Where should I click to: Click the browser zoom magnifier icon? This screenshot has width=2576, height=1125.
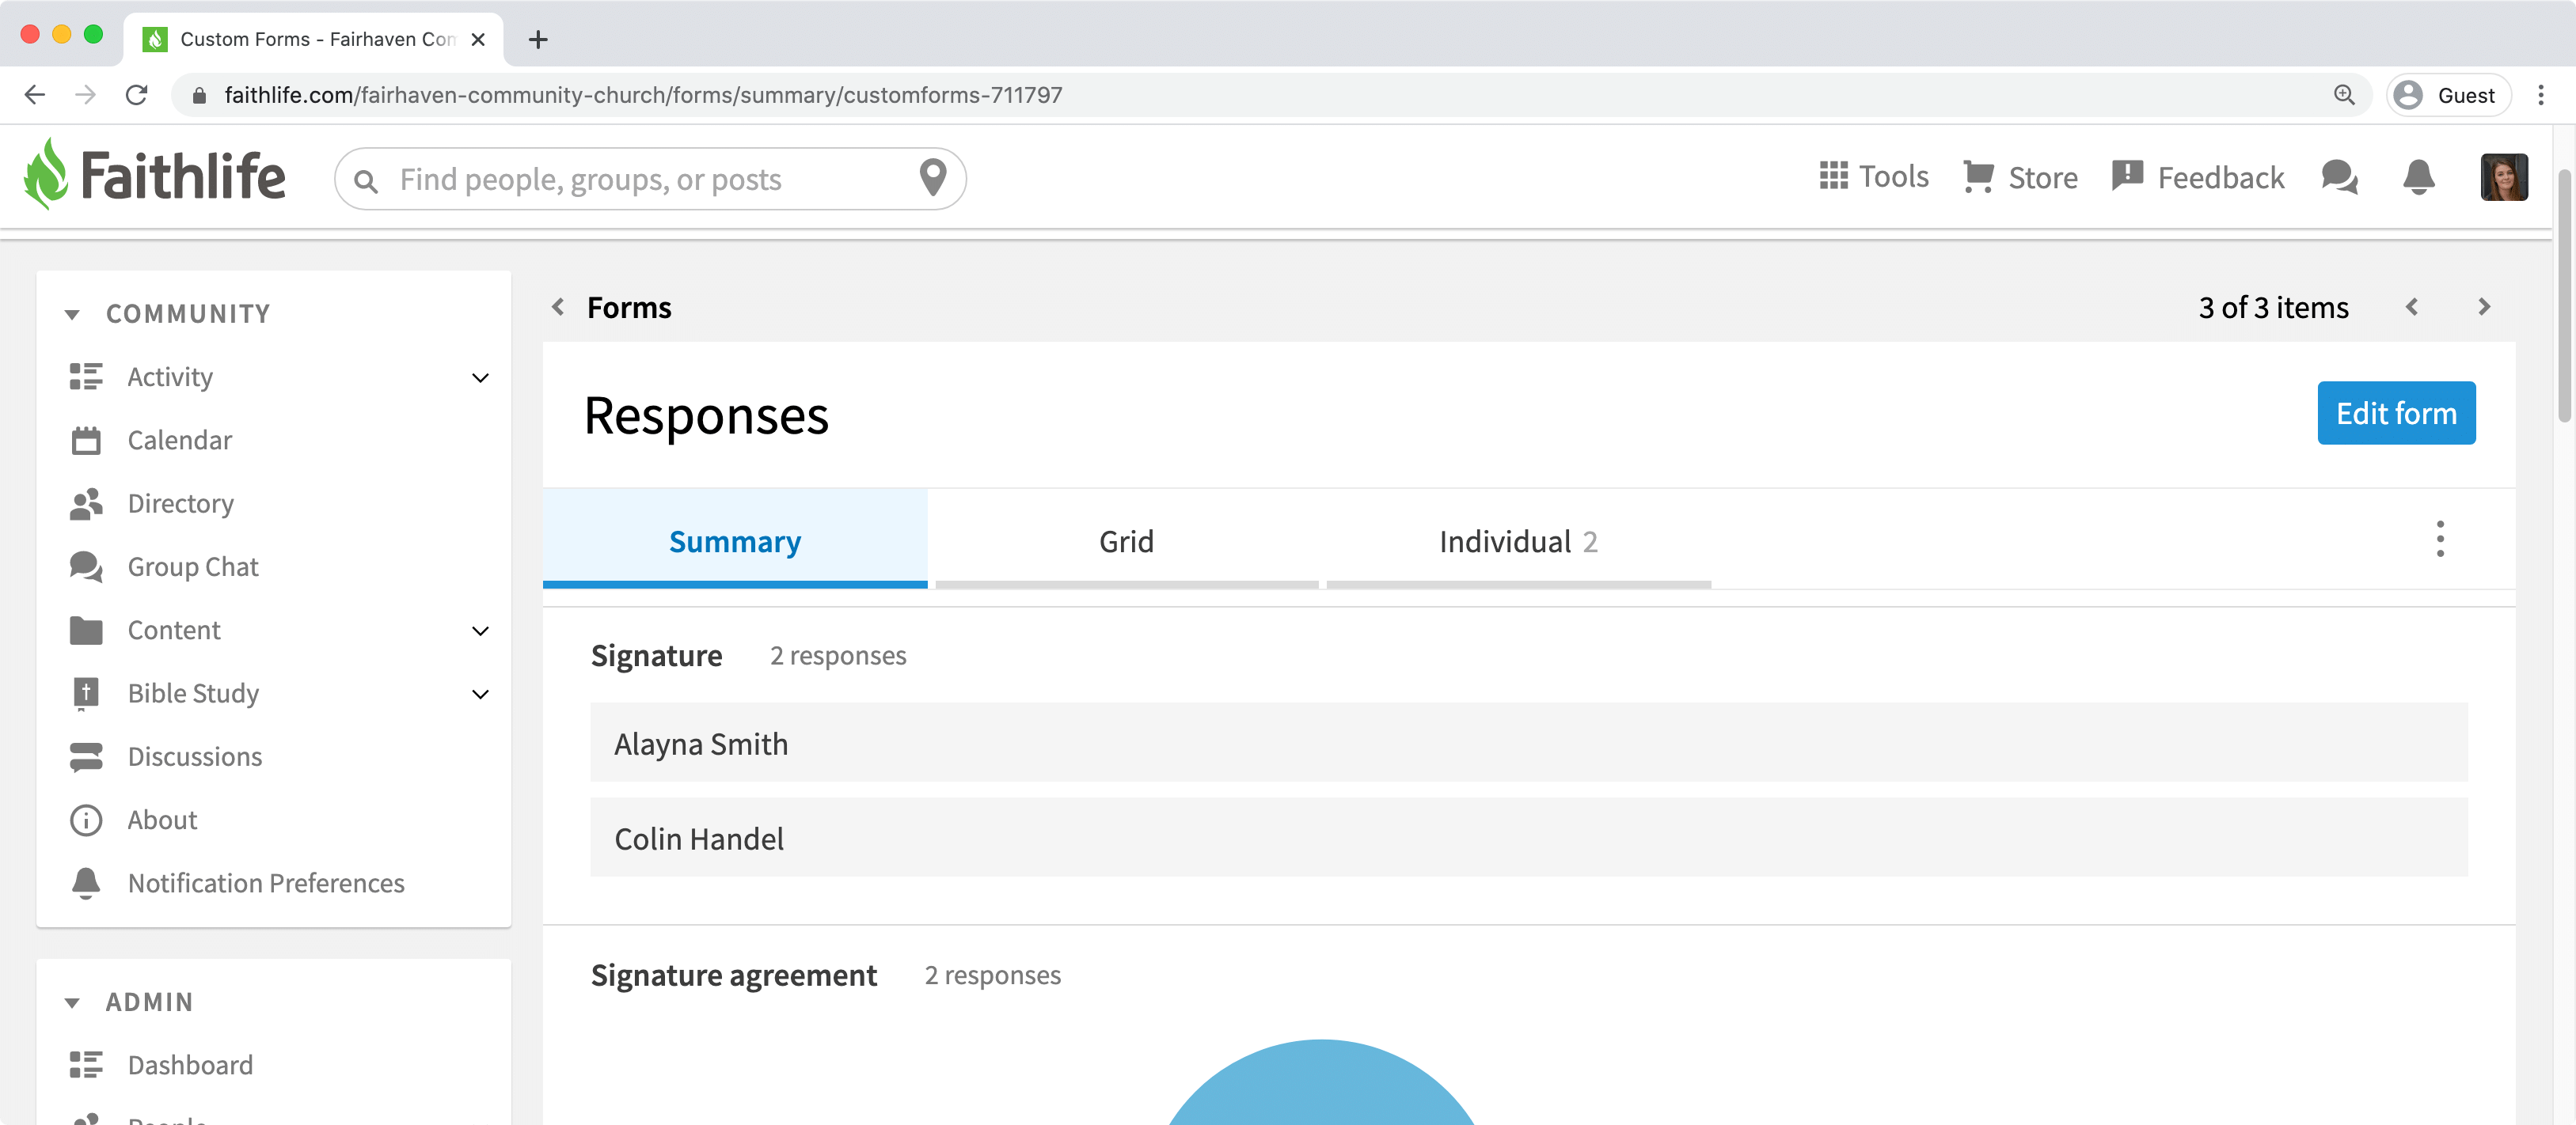tap(2344, 95)
